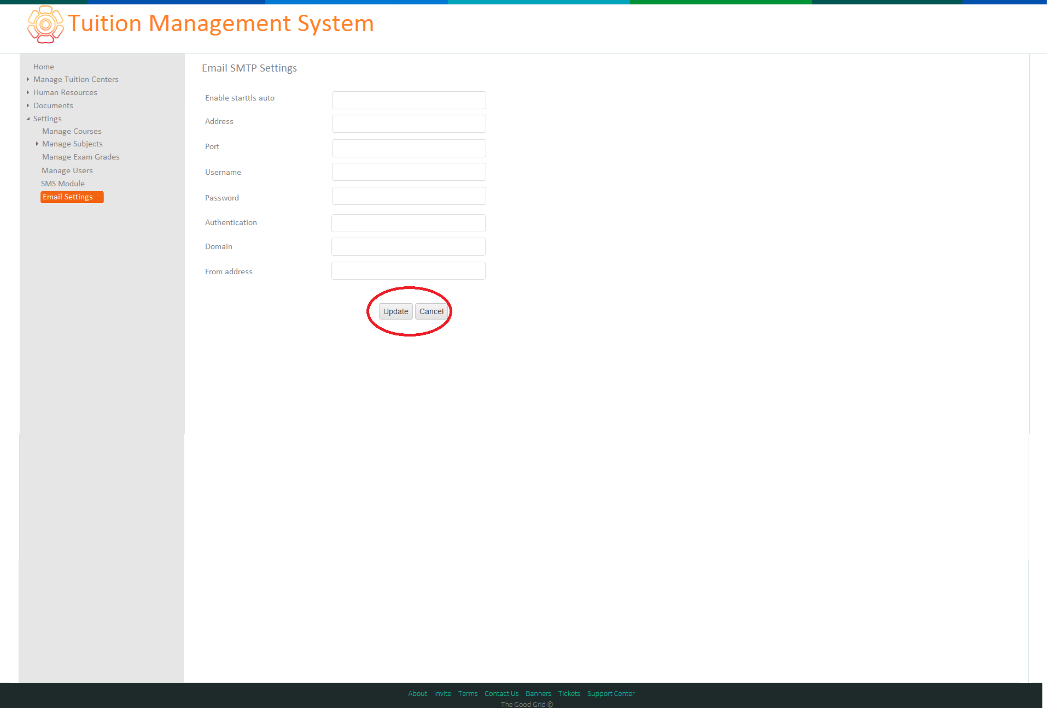Open the Banners footer link
The image size is (1050, 708).
click(538, 694)
